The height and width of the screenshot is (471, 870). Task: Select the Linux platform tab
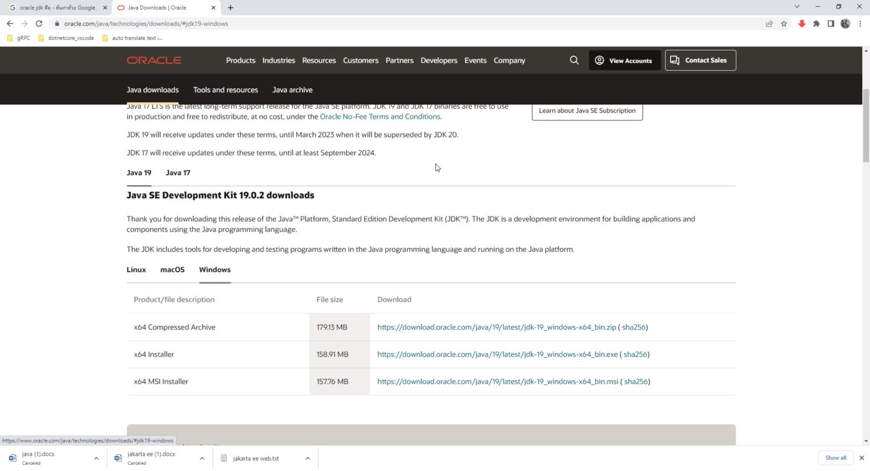(x=137, y=270)
